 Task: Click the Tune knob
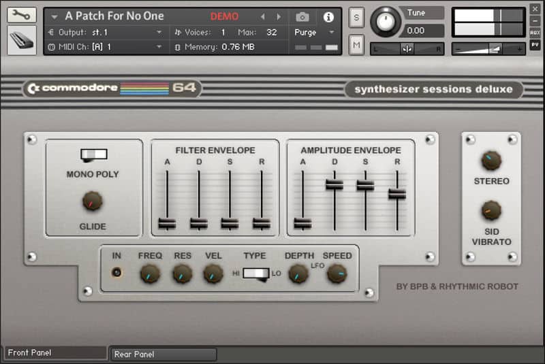(386, 22)
